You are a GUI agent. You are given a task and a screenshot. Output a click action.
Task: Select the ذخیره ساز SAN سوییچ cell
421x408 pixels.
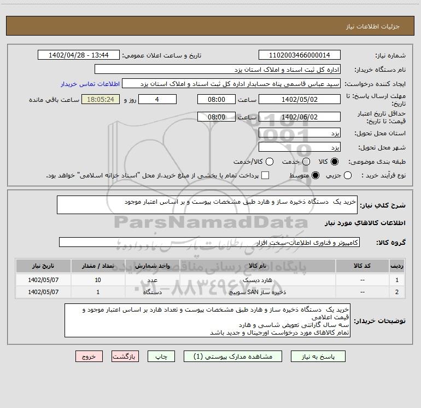257,292
